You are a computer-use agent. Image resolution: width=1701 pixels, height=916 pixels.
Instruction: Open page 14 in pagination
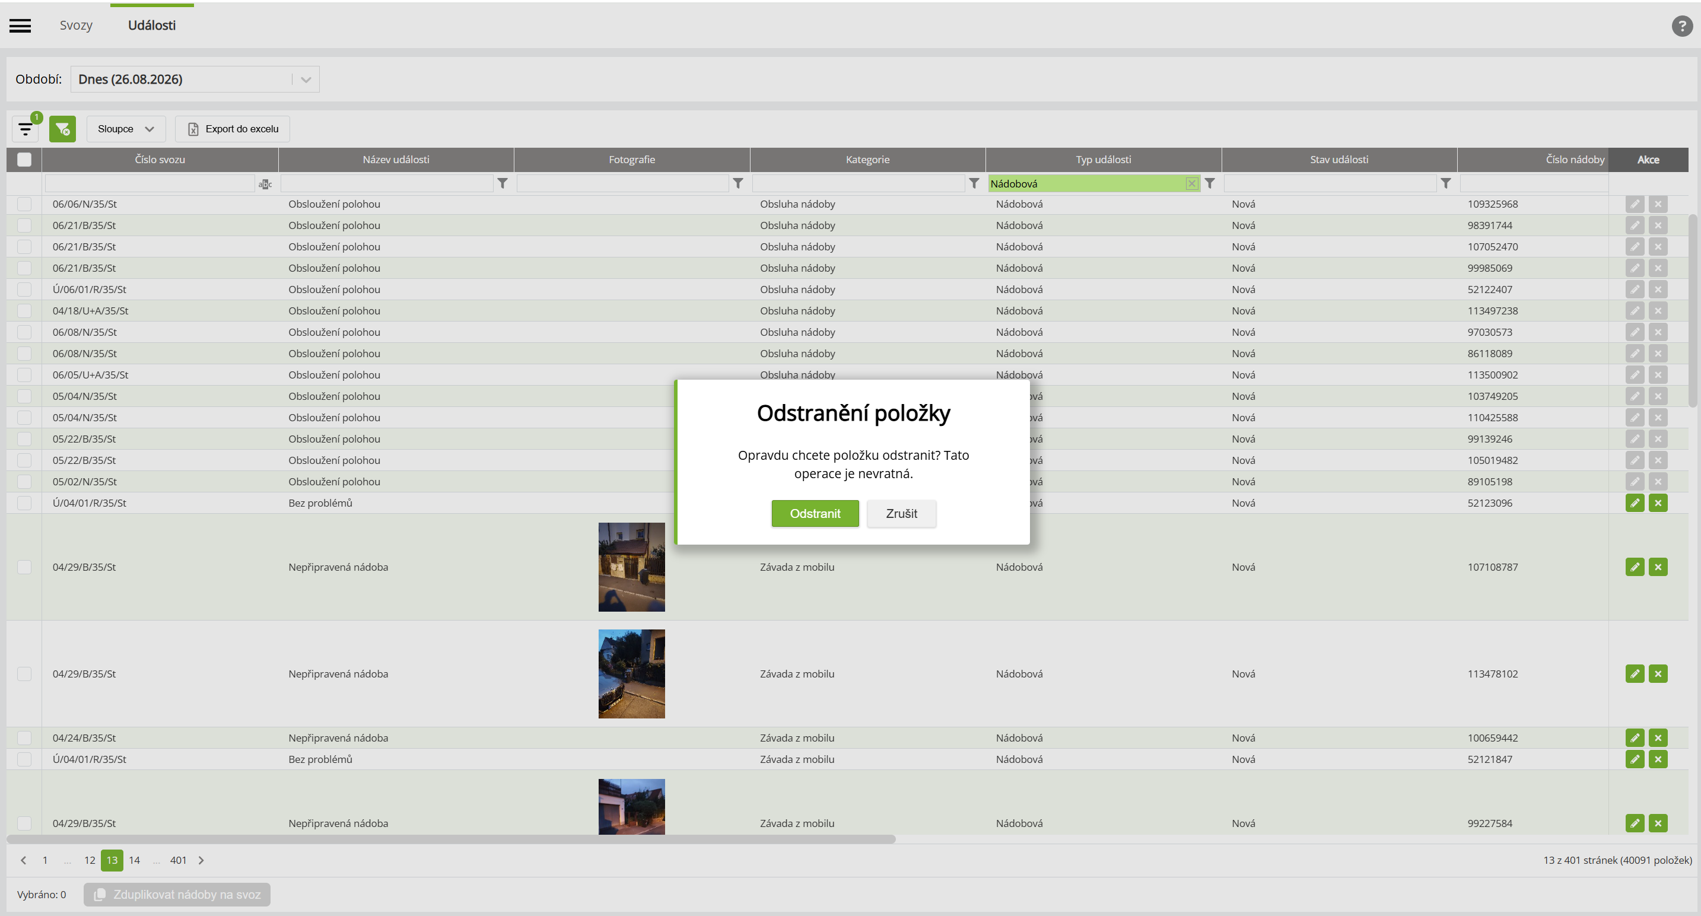pyautogui.click(x=135, y=860)
